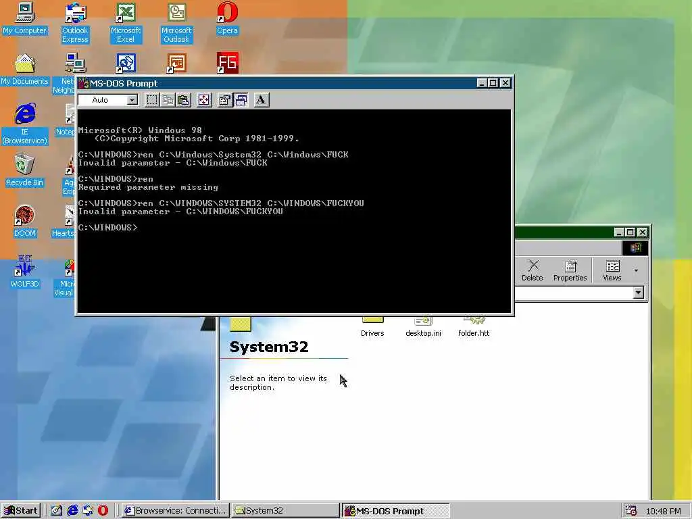Expand the Views dropdown arrow in System32 window

click(636, 270)
